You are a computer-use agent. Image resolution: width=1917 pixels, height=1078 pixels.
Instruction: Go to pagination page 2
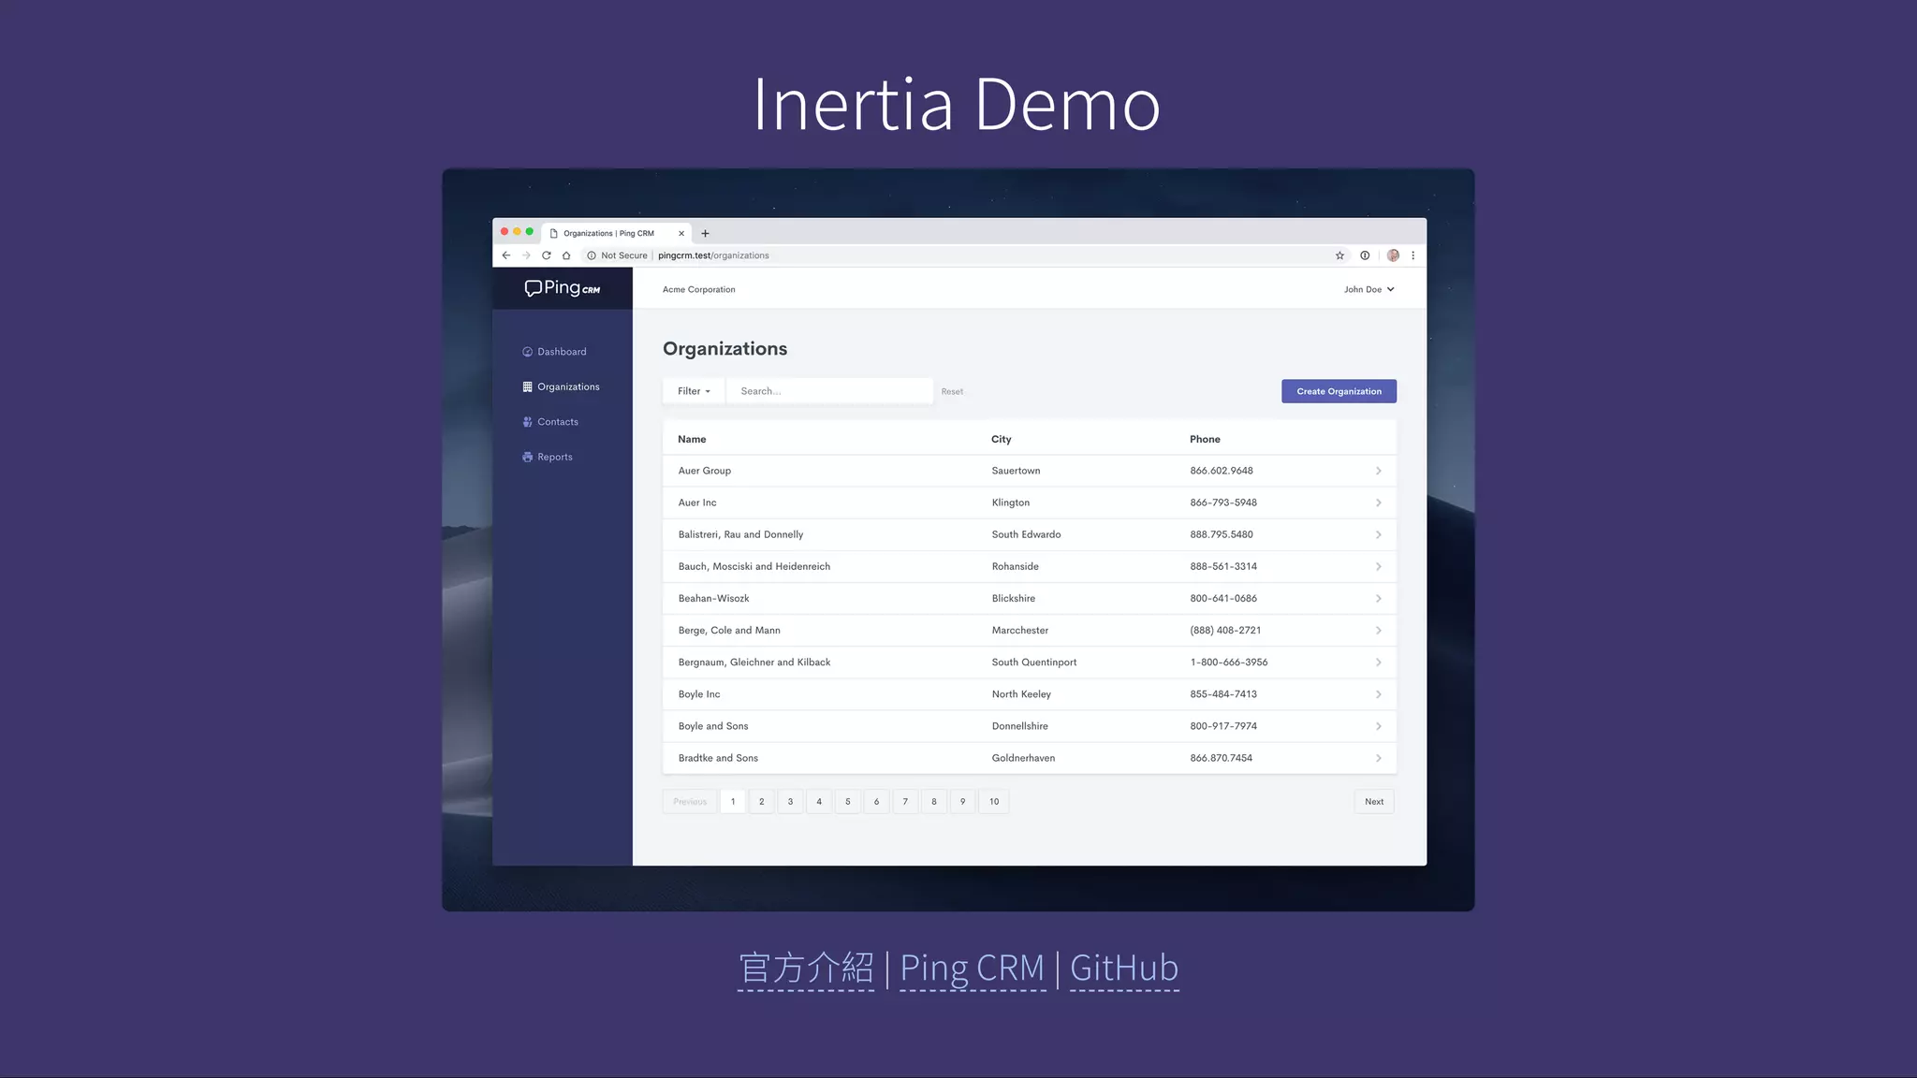[x=762, y=802]
